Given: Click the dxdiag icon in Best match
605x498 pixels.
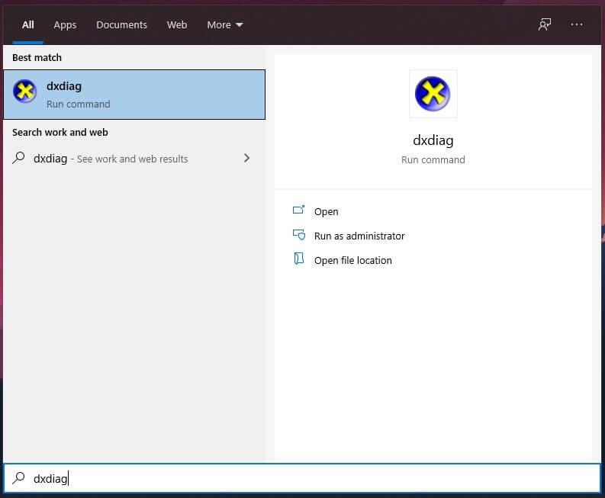Looking at the screenshot, I should tap(24, 92).
